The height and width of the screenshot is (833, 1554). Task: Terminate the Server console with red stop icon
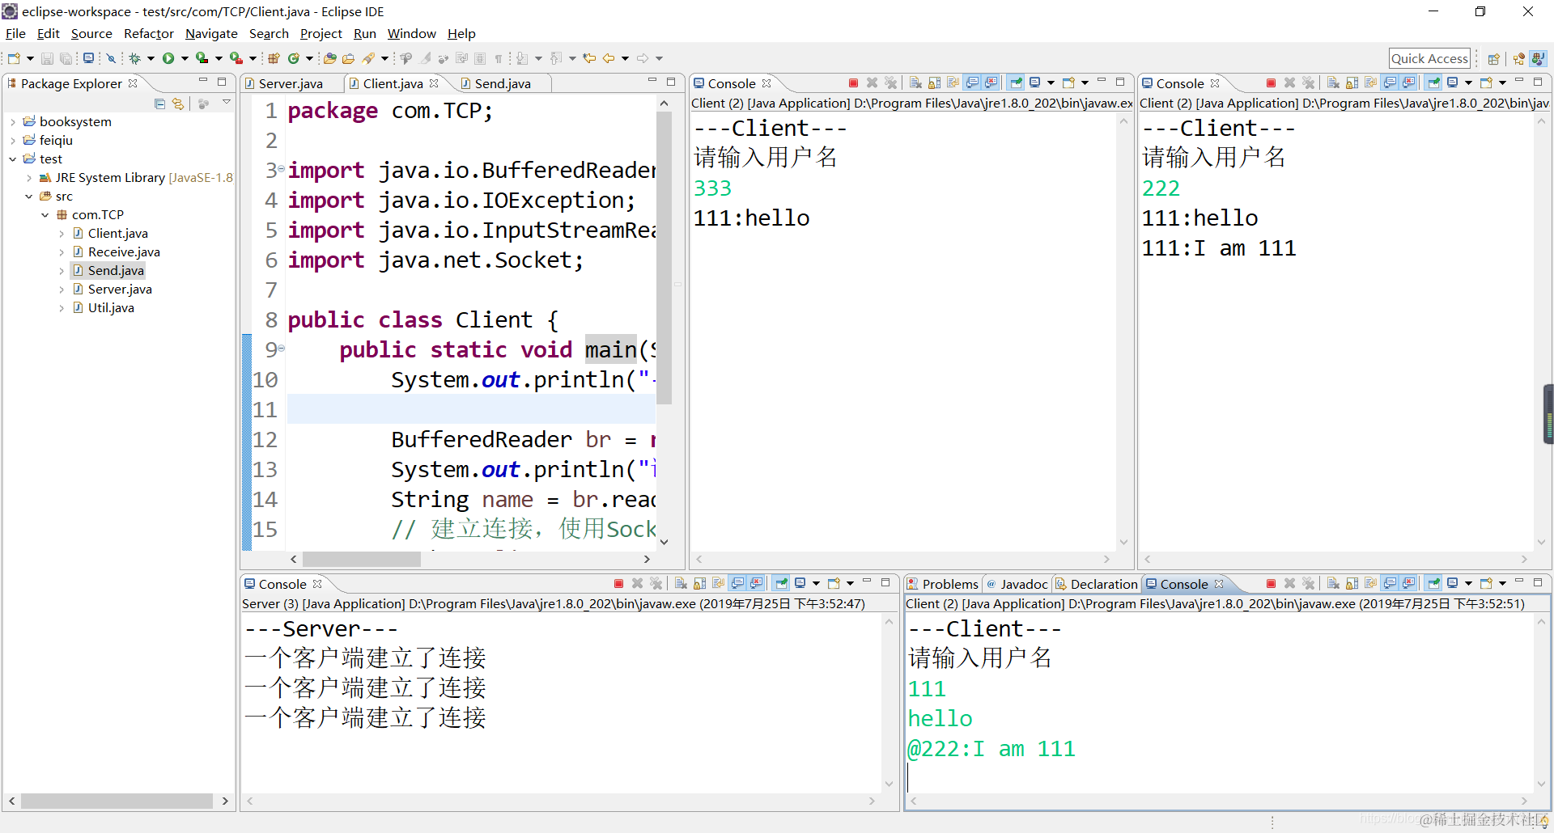pos(618,583)
